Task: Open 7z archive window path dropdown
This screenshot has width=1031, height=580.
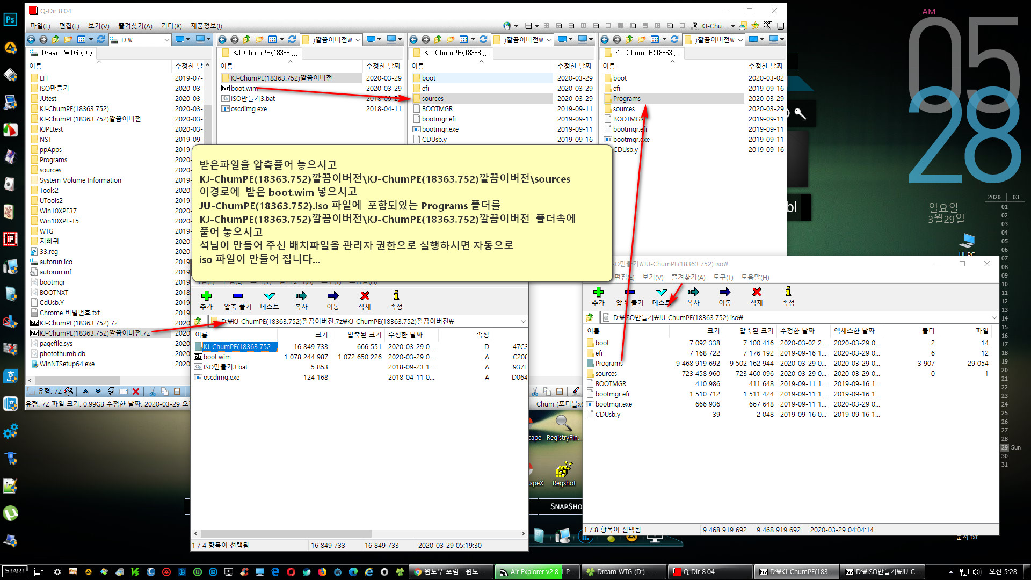Action: tap(523, 321)
